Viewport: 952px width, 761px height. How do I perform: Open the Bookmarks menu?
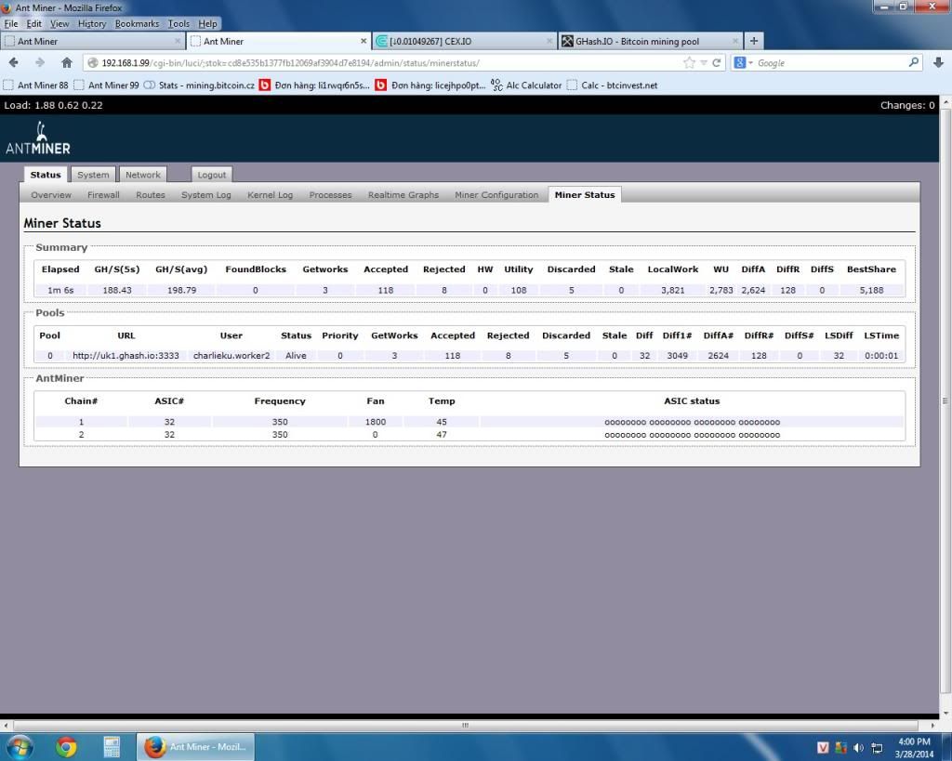(x=137, y=23)
